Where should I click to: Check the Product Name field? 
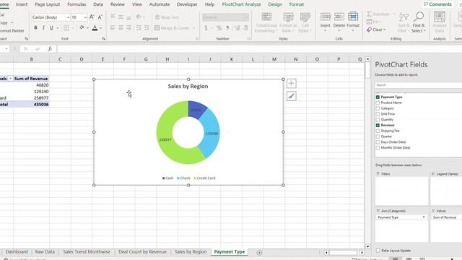point(378,103)
